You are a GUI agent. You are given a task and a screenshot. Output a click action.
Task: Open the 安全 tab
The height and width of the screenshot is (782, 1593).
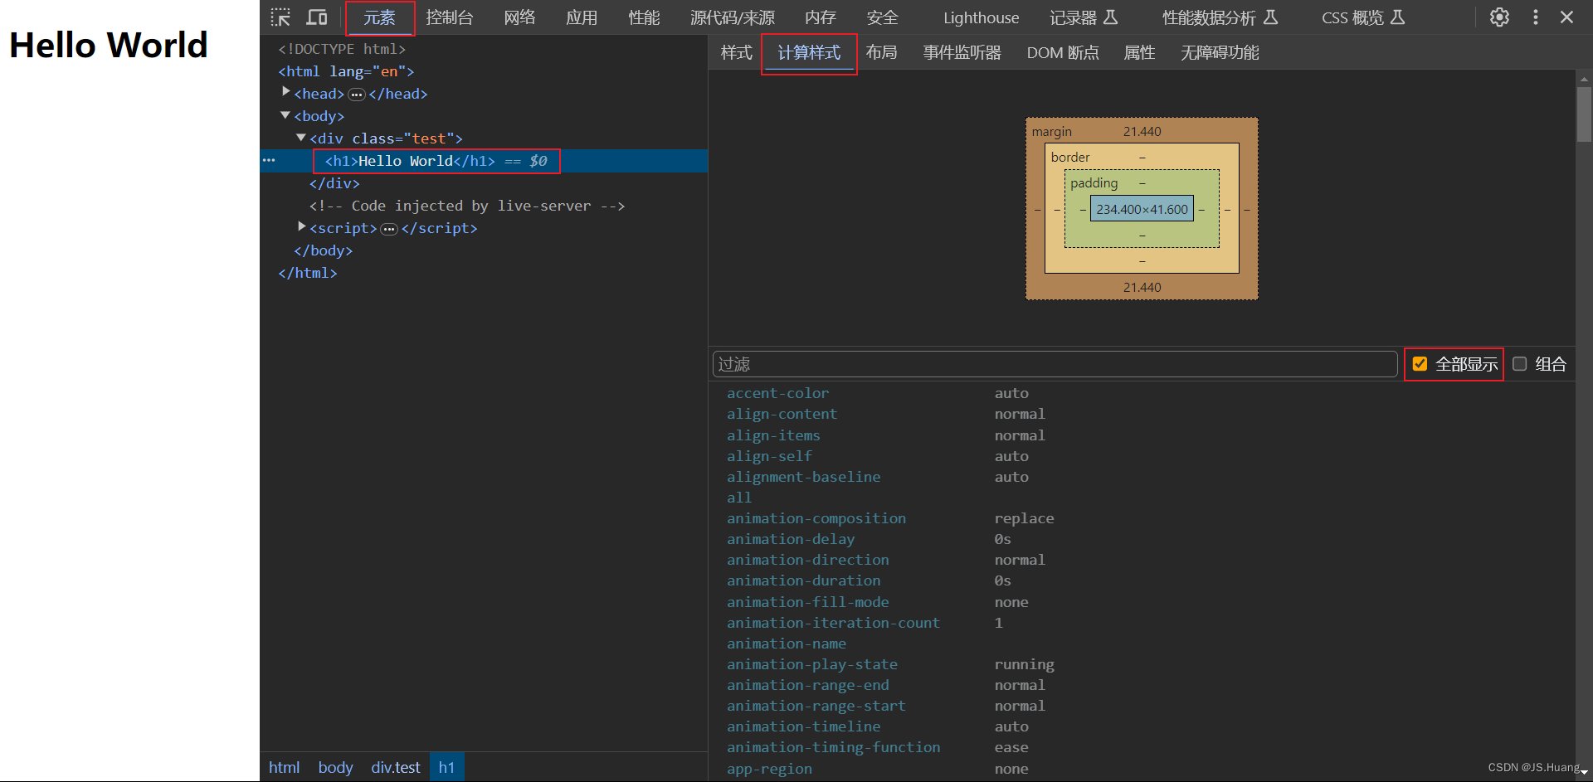[883, 17]
